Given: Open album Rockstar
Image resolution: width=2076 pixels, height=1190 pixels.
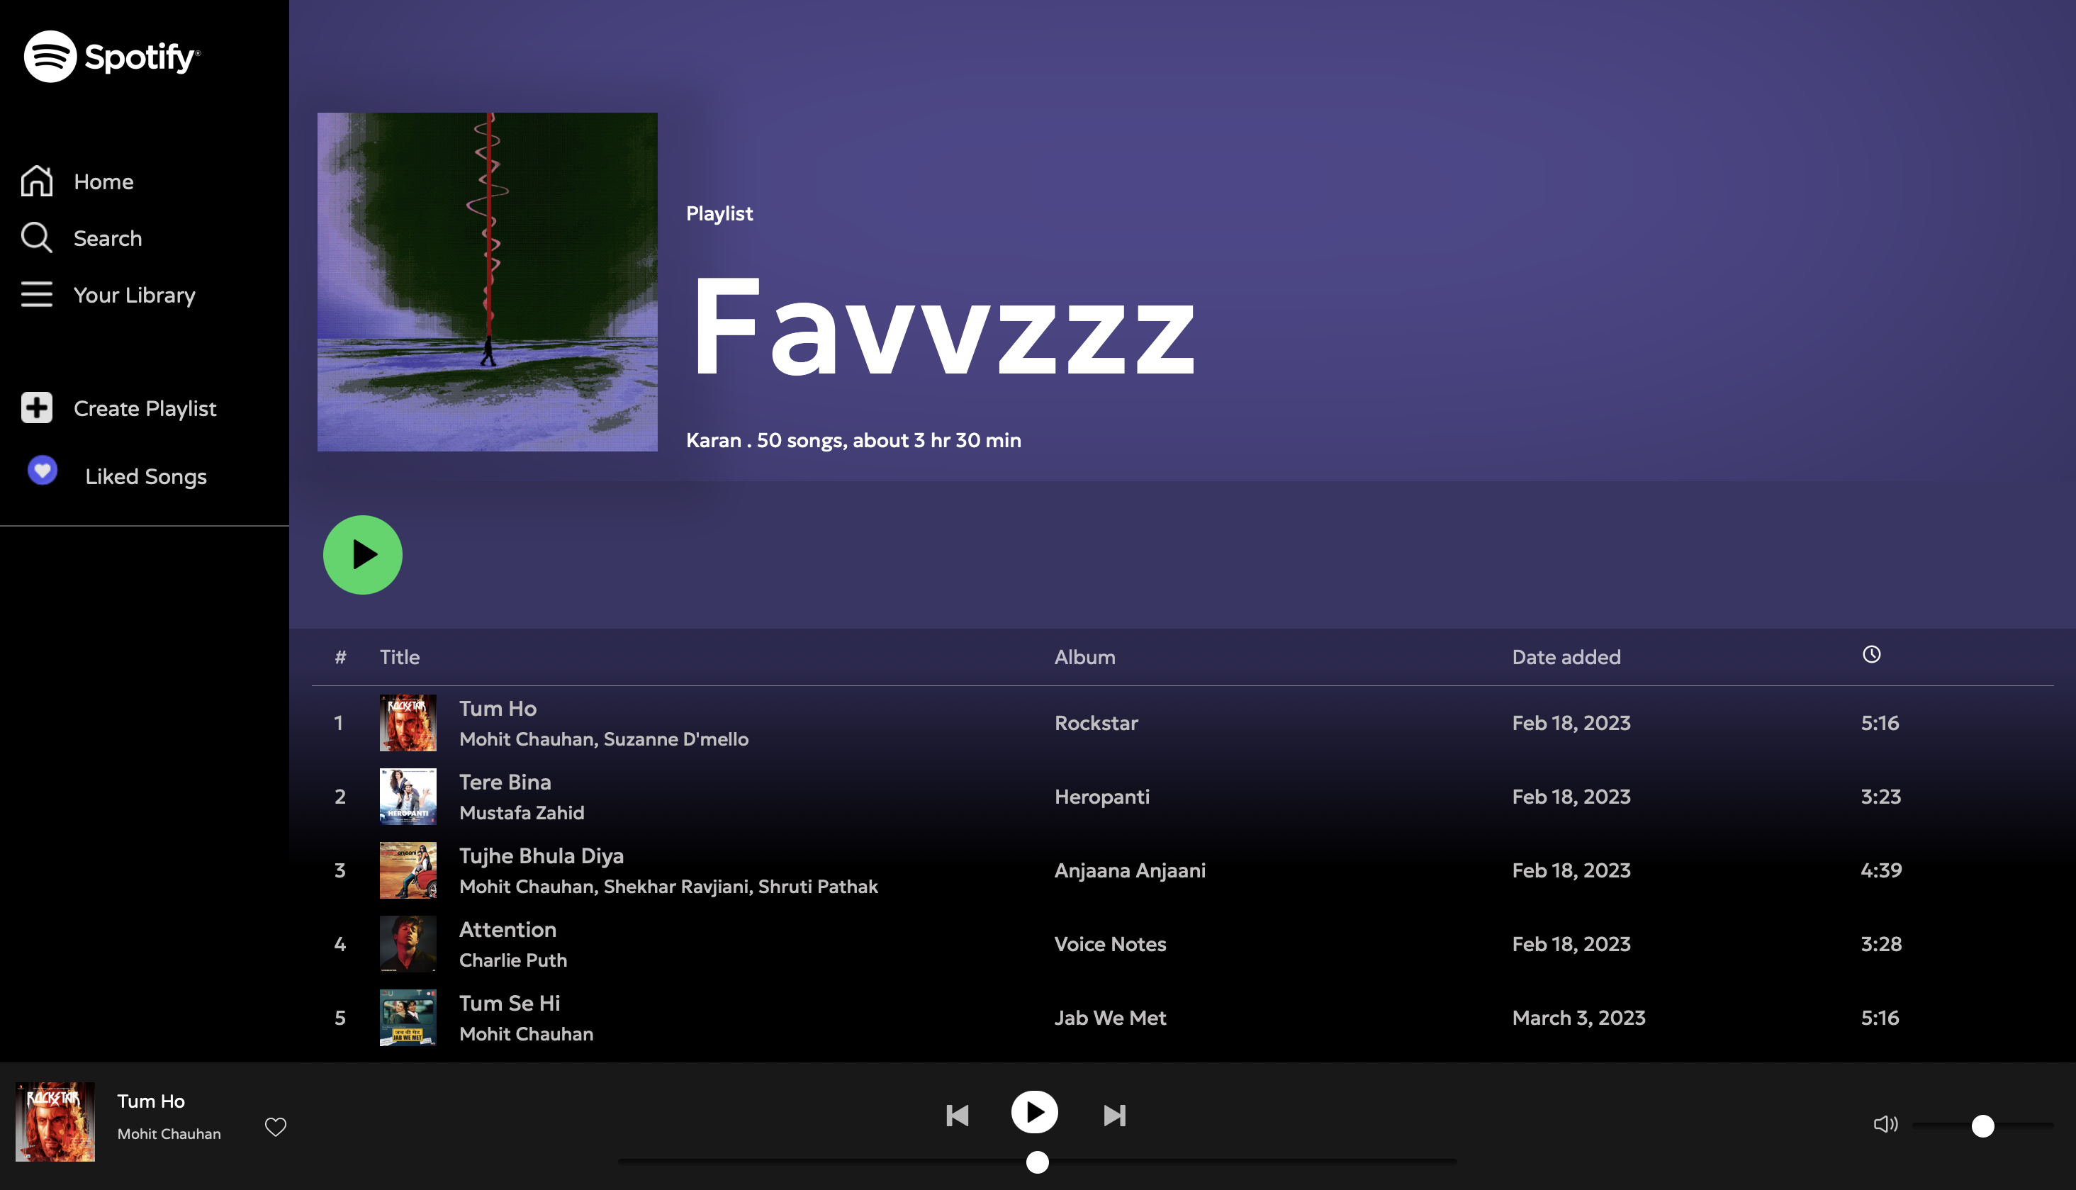Looking at the screenshot, I should click(1095, 722).
